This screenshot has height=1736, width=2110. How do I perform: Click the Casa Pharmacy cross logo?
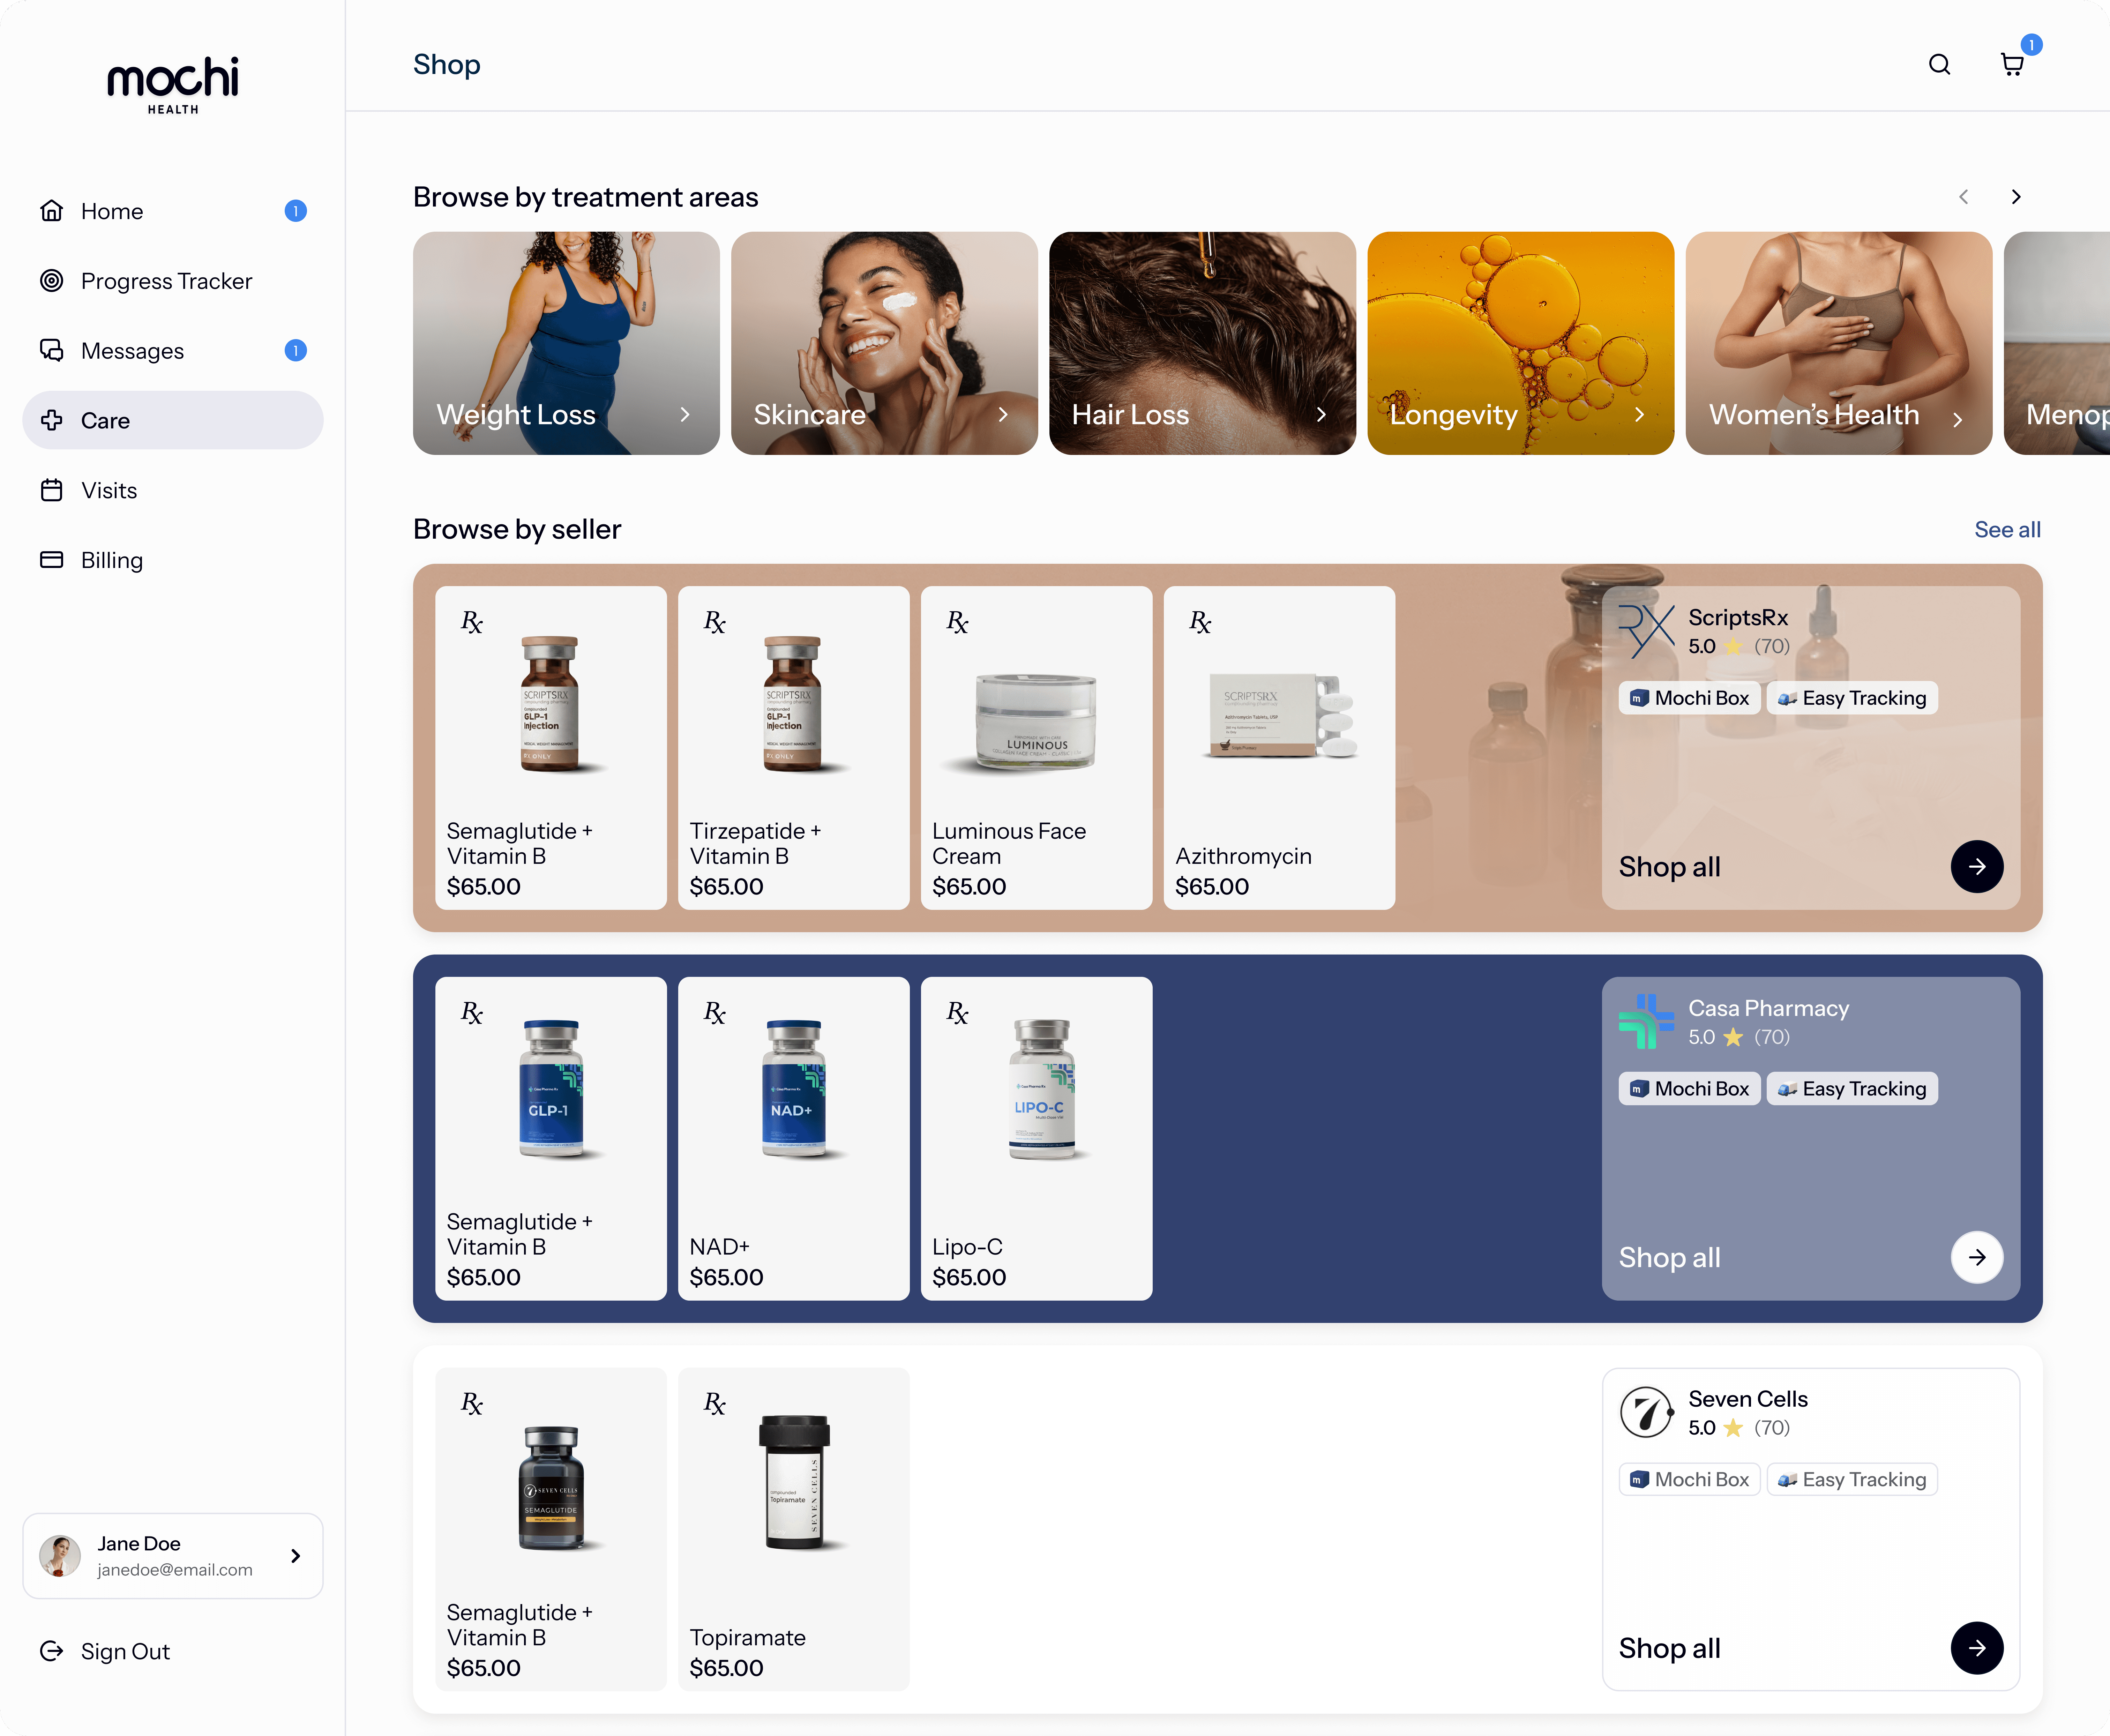point(1646,1021)
